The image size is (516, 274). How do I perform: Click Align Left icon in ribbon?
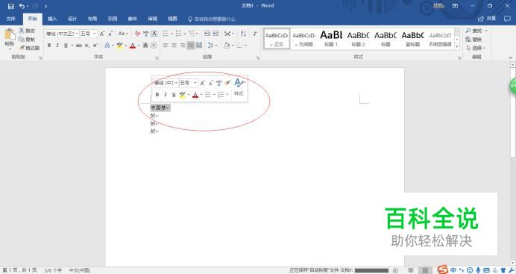click(x=166, y=46)
